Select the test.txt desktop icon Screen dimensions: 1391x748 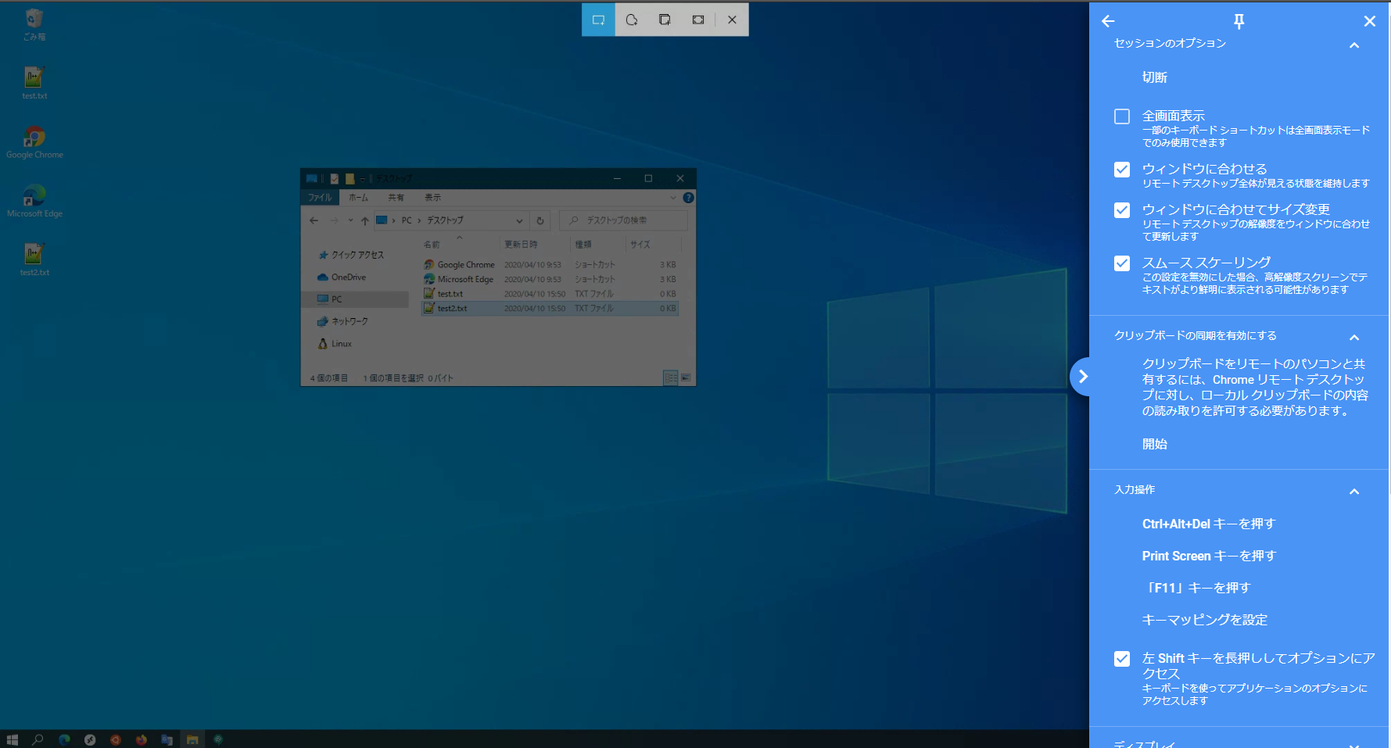(x=34, y=83)
